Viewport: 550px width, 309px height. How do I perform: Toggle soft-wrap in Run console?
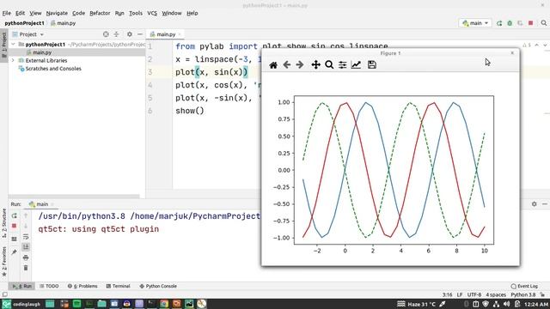[x=26, y=237]
